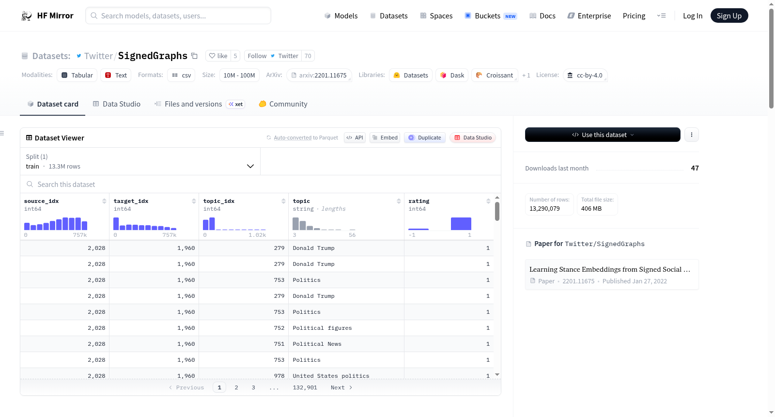Select the Tabular modality tag
775x417 pixels.
pos(77,75)
